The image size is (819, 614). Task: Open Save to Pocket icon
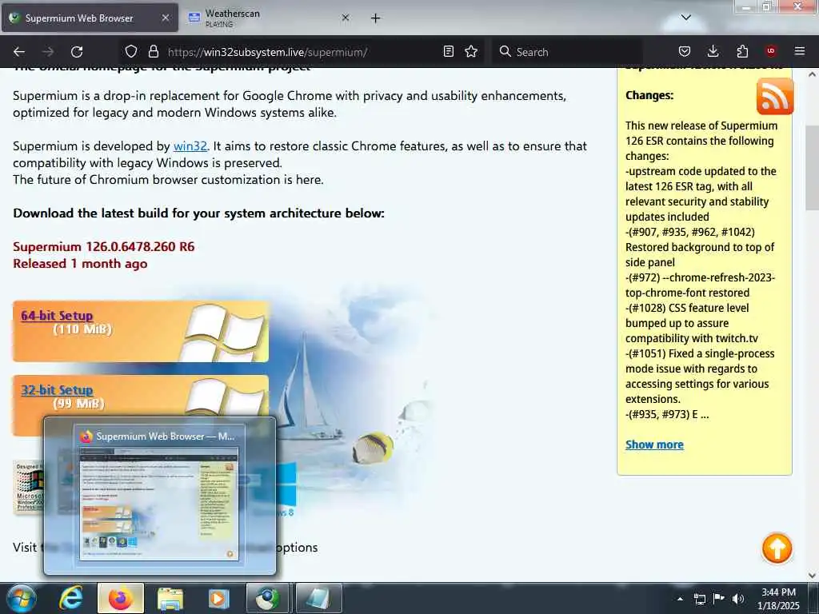pos(685,51)
